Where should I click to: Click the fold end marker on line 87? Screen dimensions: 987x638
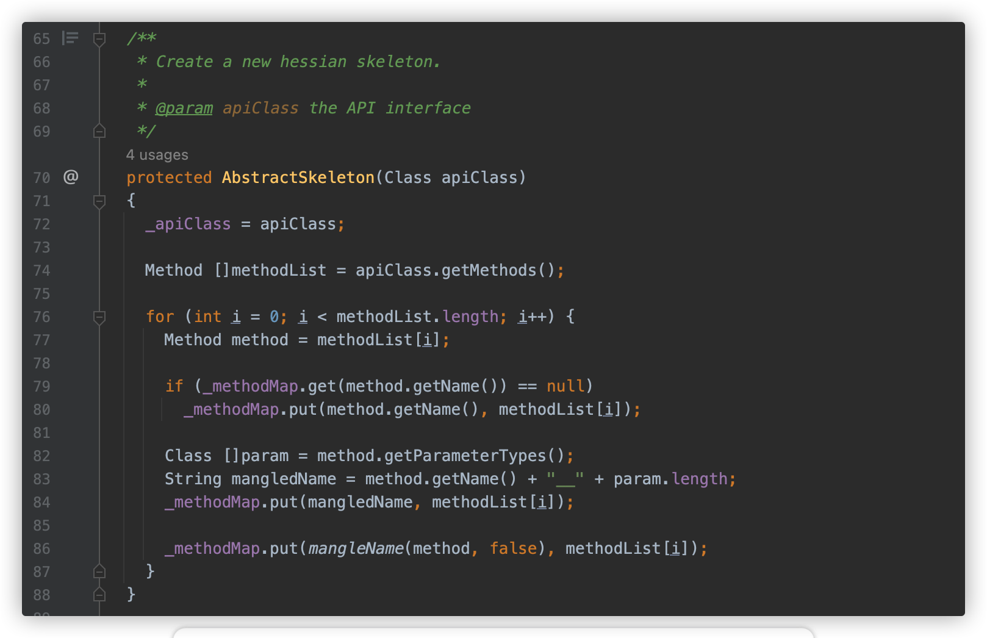click(x=99, y=572)
